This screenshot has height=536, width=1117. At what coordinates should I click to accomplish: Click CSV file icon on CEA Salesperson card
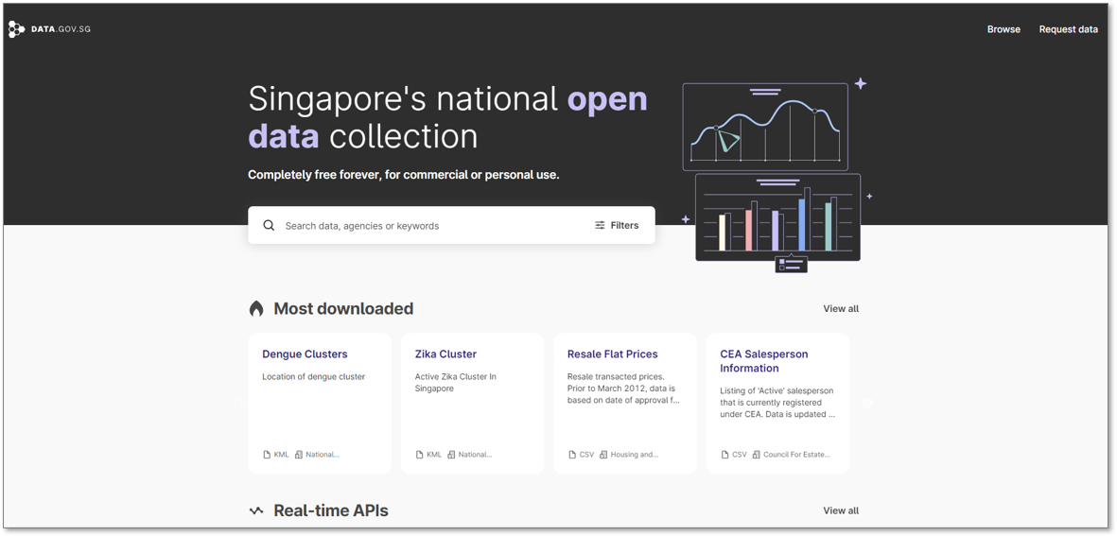(x=725, y=454)
